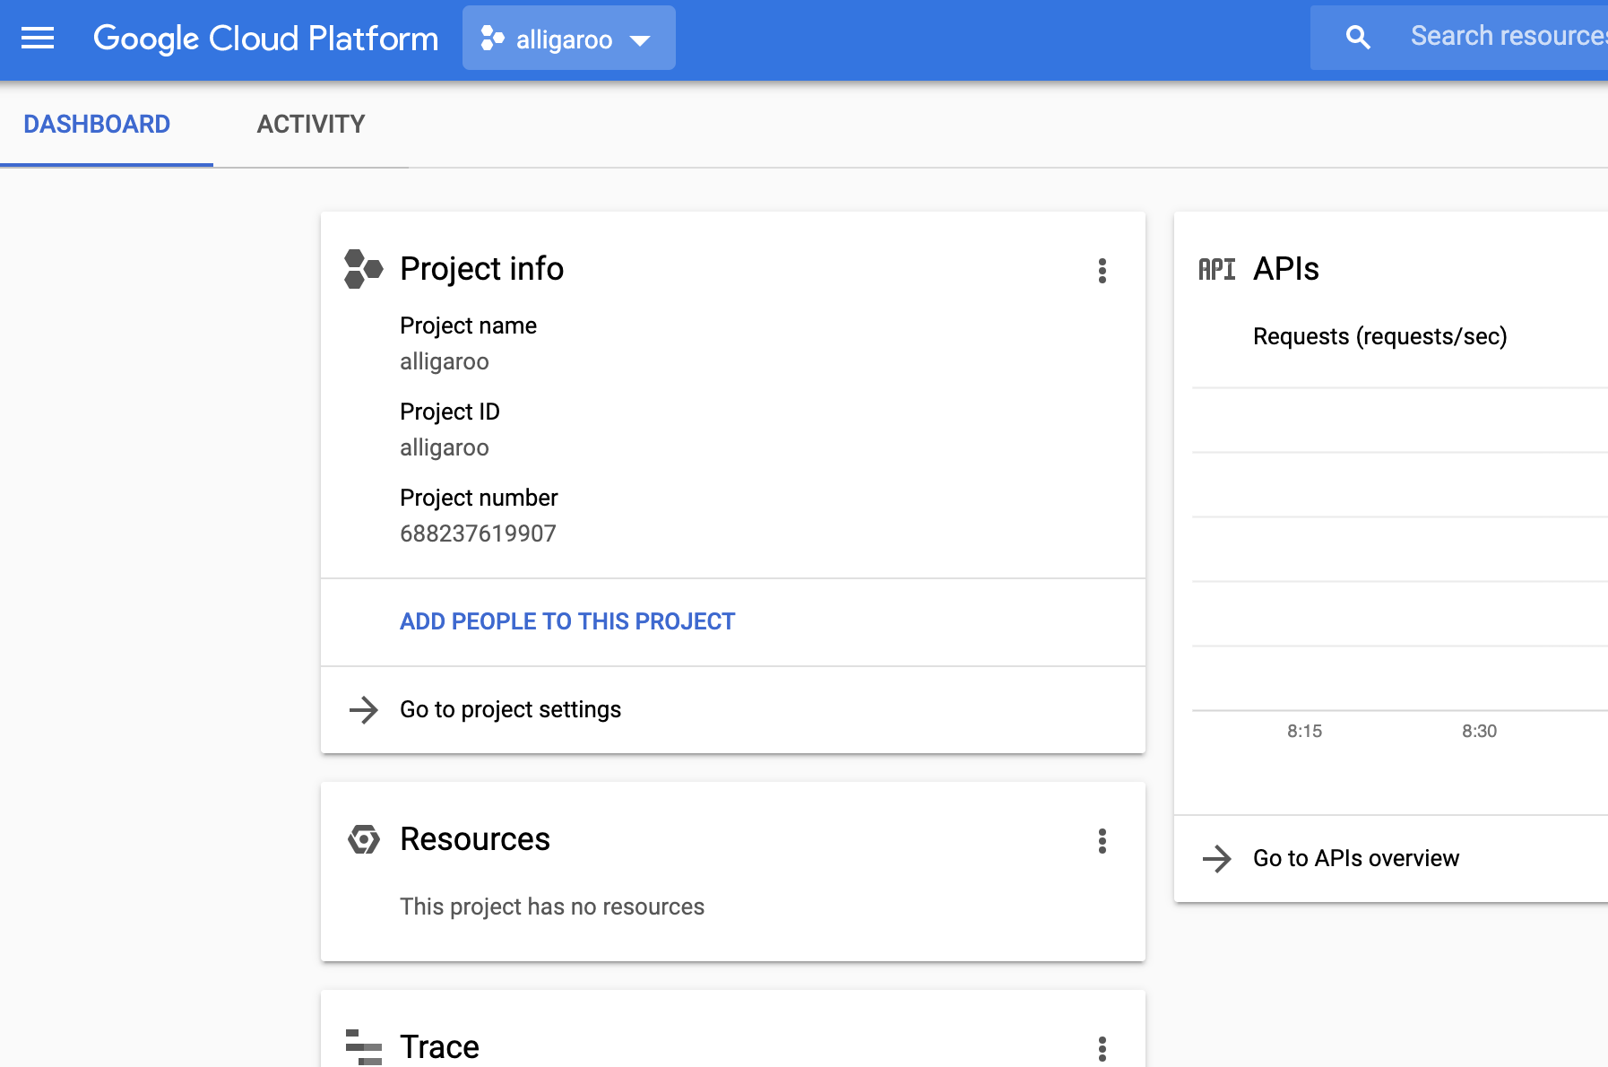This screenshot has width=1608, height=1067.
Task: Focus the Search resources input field
Action: pyautogui.click(x=1508, y=37)
